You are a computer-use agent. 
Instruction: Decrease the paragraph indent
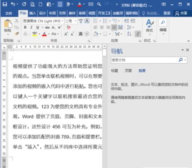[127, 21]
